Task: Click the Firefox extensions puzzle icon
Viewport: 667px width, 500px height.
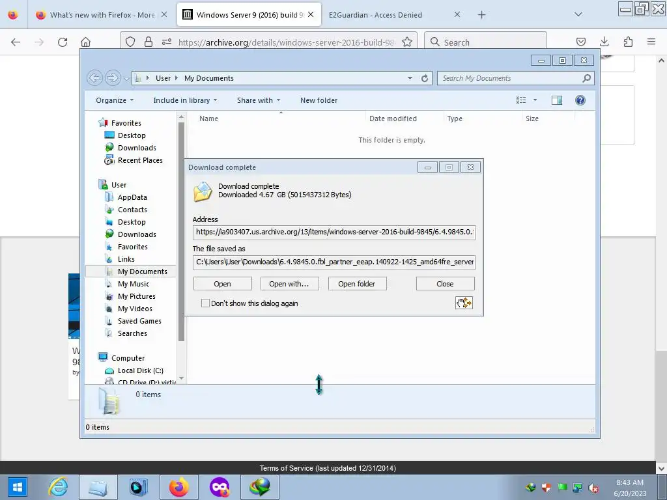Action: 628,42
